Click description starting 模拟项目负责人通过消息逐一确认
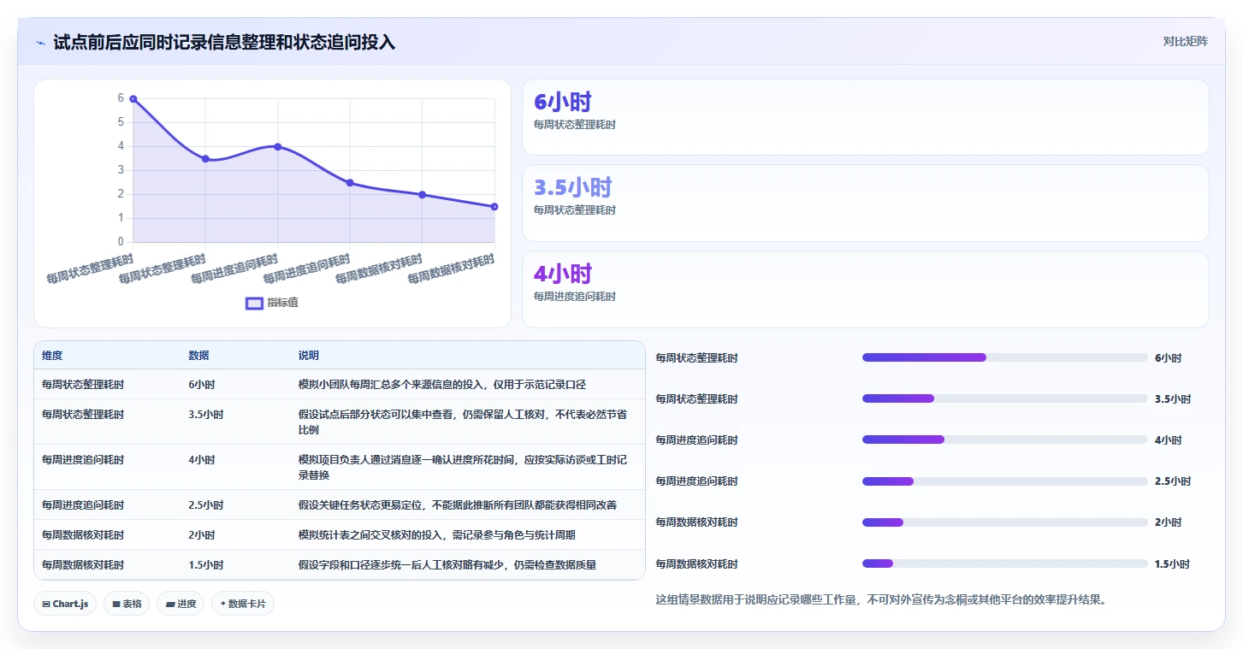Viewport: 1243px width, 649px height. 463,468
